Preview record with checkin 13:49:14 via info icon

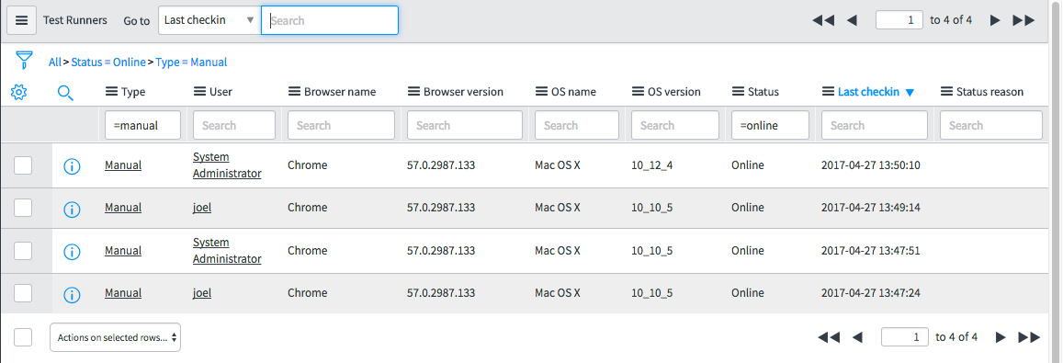pyautogui.click(x=72, y=210)
